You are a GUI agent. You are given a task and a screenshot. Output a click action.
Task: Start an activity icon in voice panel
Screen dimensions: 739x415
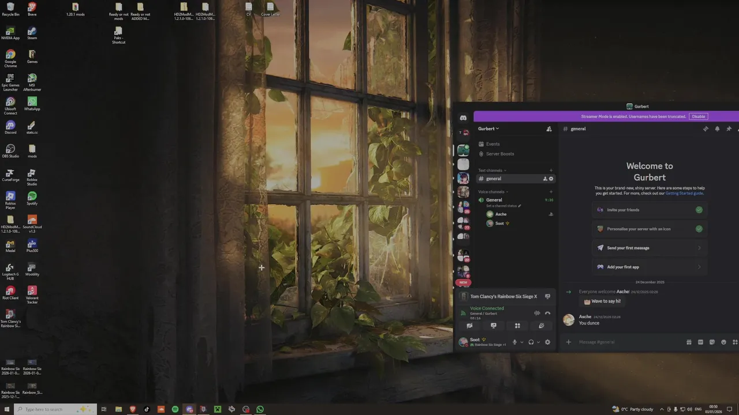coord(517,326)
